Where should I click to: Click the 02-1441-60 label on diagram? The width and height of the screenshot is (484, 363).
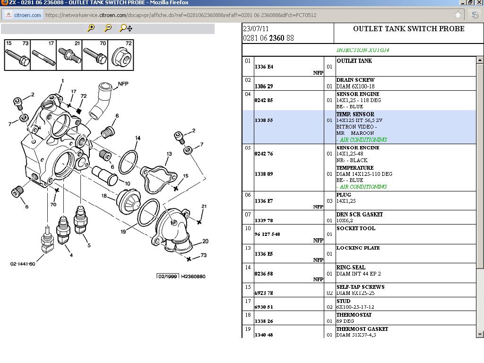coord(23,264)
